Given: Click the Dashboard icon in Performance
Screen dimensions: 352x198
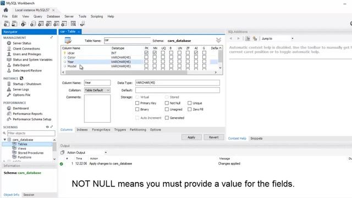Looking at the screenshot, I should coord(9,108).
